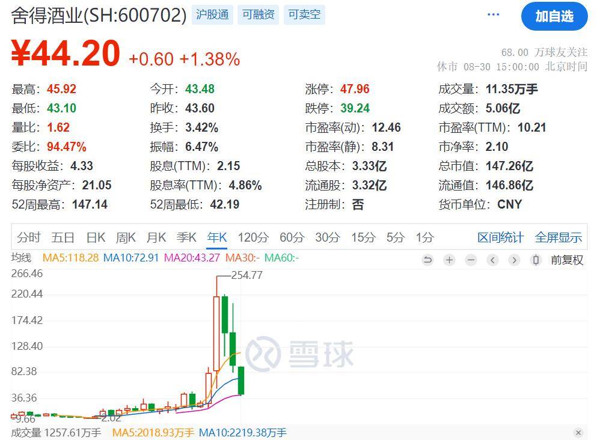Click the MA10:72.91 indicator value

[x=131, y=258]
